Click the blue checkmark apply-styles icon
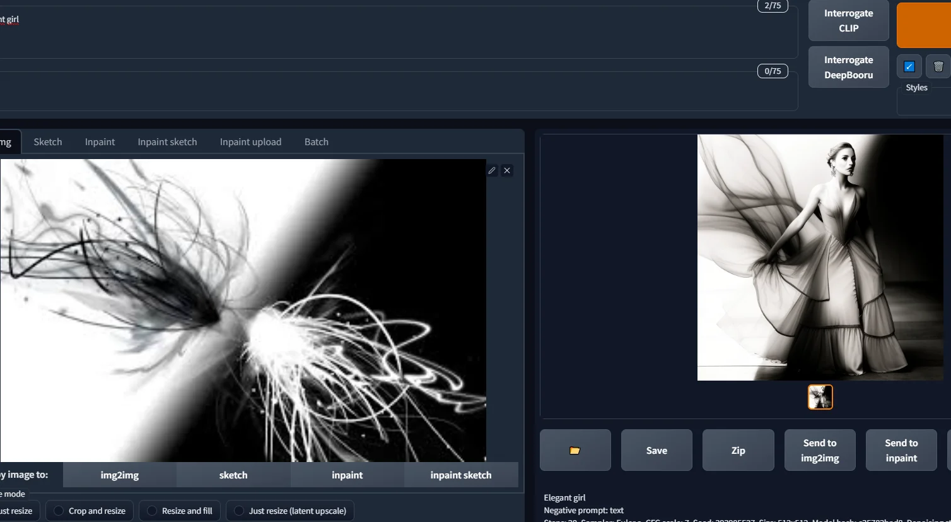This screenshot has height=522, width=951. pos(909,66)
